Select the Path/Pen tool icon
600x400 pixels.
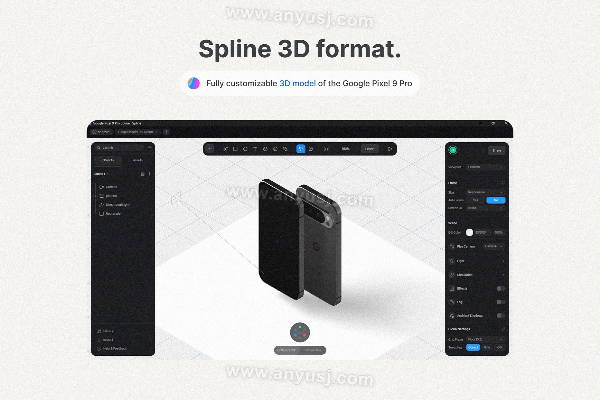tap(285, 149)
